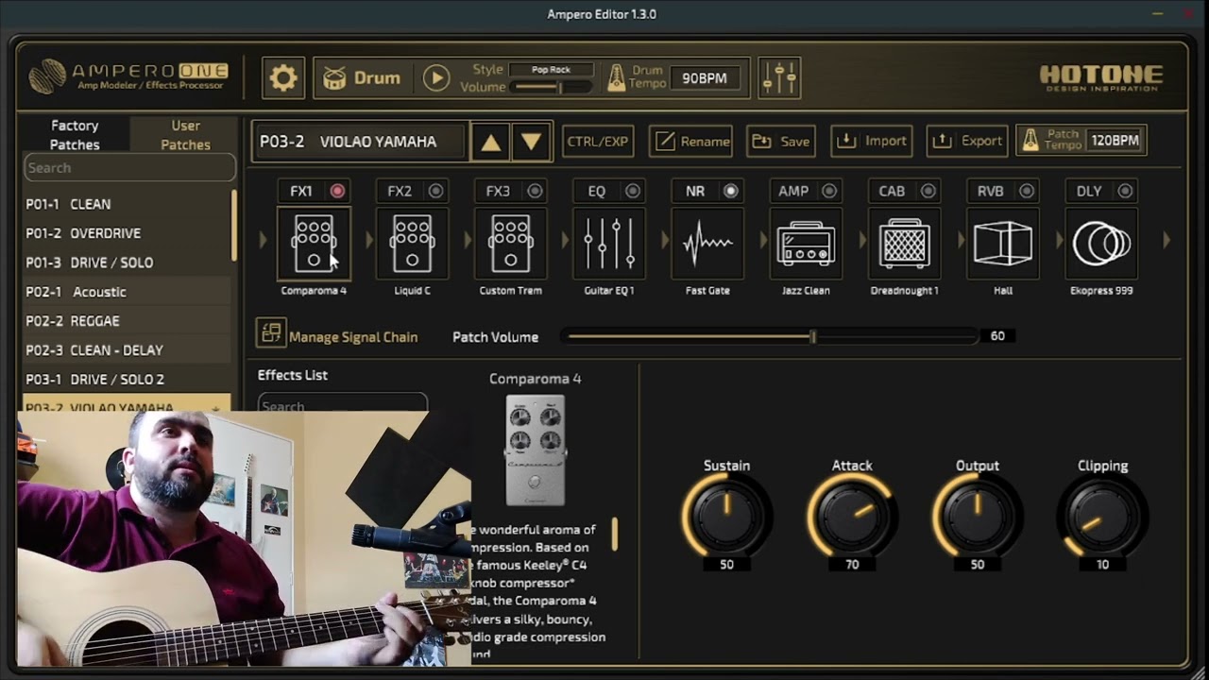Image resolution: width=1209 pixels, height=680 pixels.
Task: Click the drum Volume slider
Action: point(552,87)
